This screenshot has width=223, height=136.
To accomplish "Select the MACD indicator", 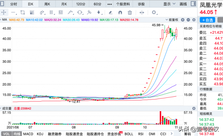I will point(28,134).
